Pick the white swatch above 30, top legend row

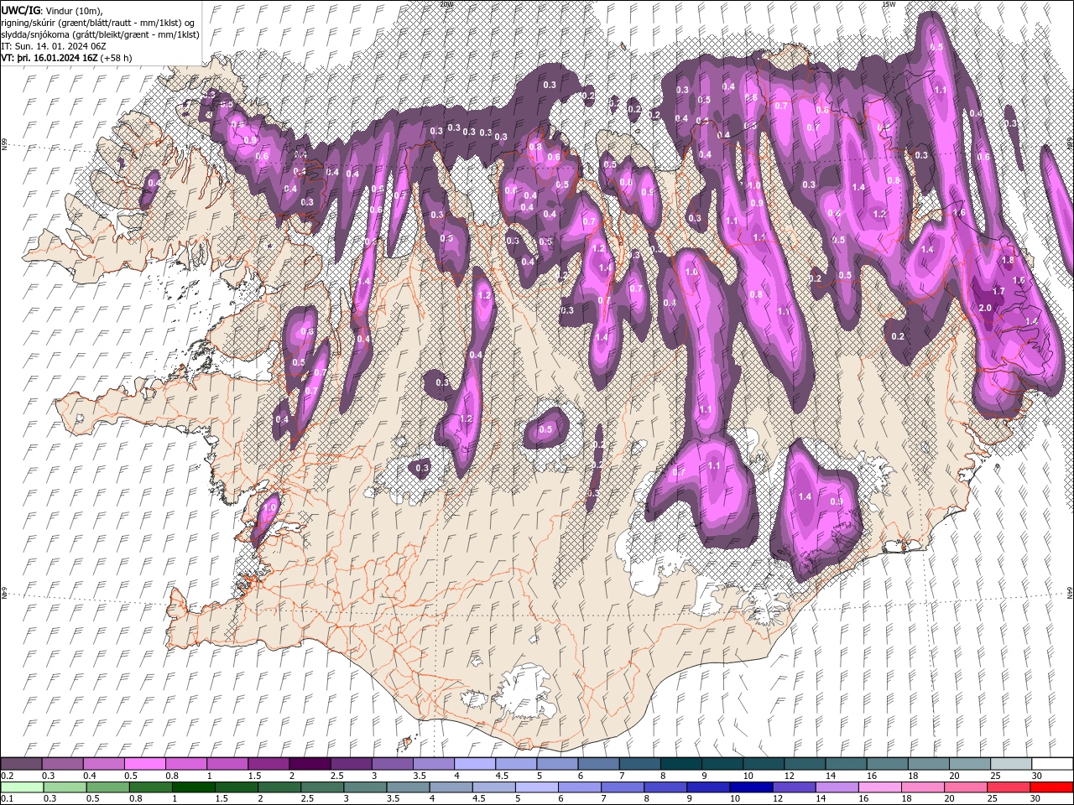[x=1052, y=764]
